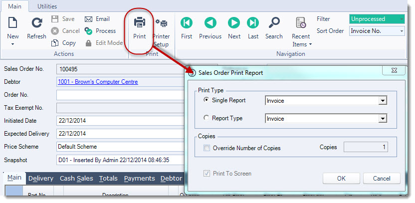Click the Save floppy icon
The width and height of the screenshot is (415, 203).
click(55, 19)
